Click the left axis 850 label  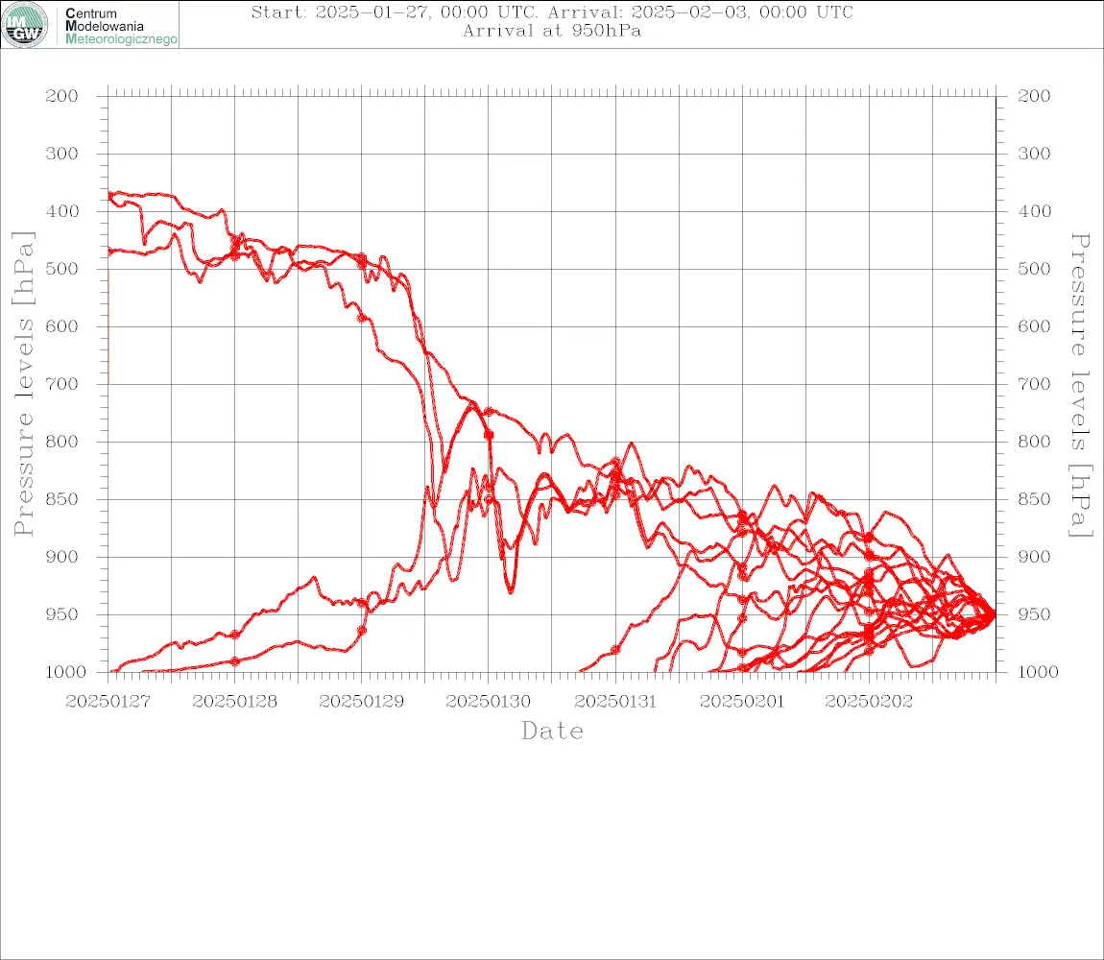coord(62,499)
